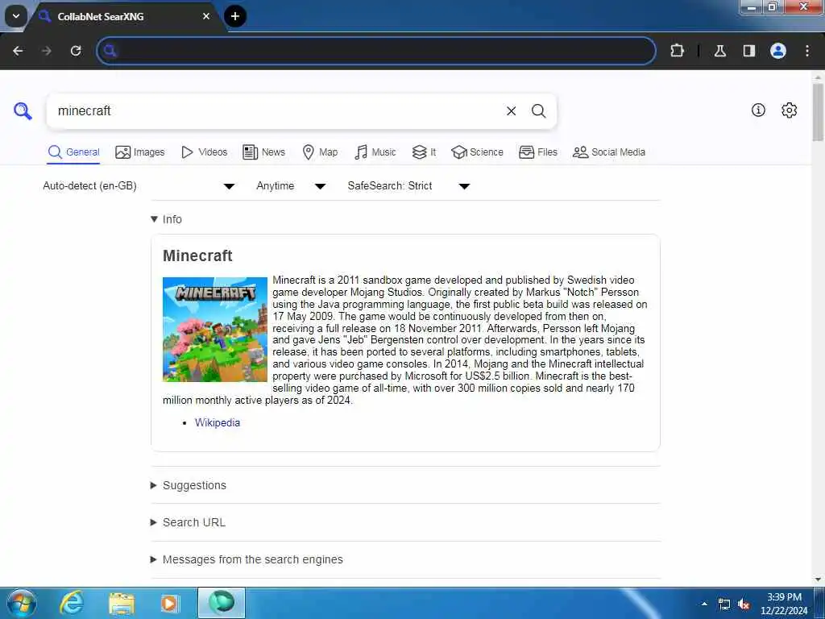Open the Wikipedia link
Viewport: 825px width, 619px height.
click(218, 422)
